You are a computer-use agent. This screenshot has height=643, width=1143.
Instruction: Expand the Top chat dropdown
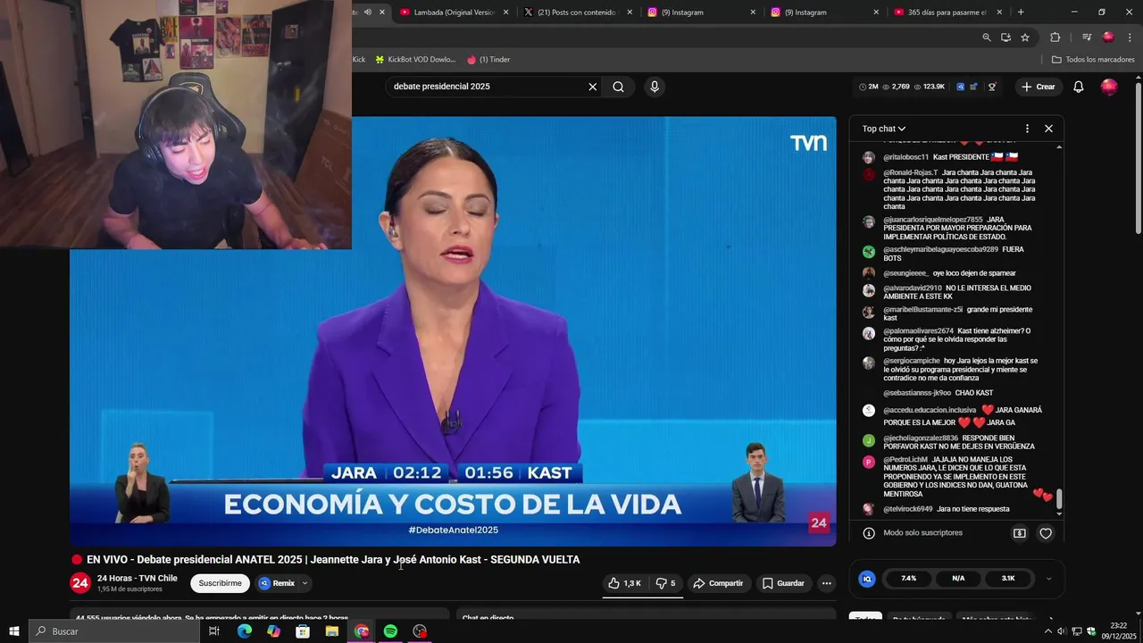884,129
